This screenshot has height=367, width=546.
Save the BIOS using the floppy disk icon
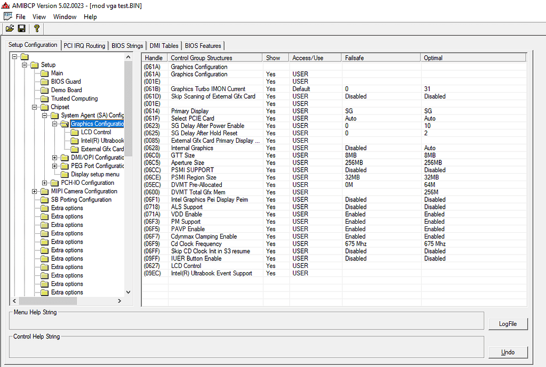(x=21, y=28)
